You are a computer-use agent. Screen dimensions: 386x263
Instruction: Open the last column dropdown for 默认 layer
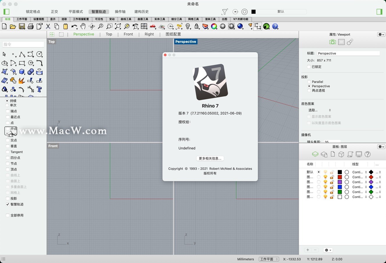(378, 172)
